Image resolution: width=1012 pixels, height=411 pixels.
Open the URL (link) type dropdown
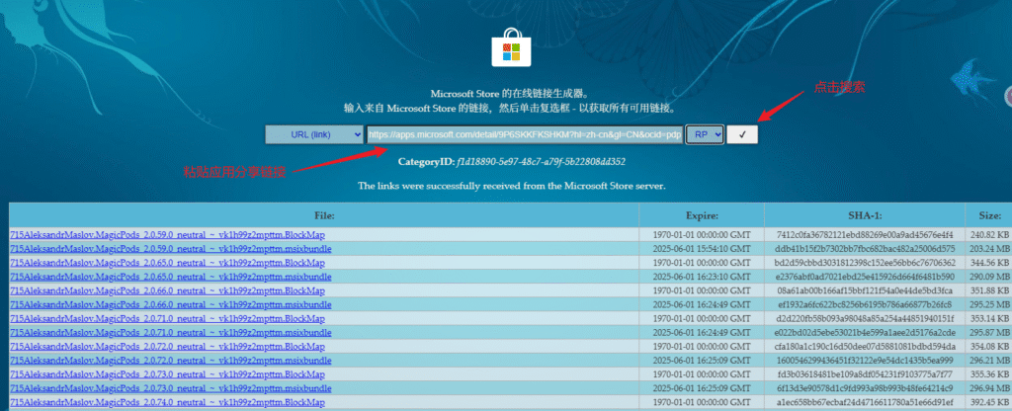(x=314, y=134)
